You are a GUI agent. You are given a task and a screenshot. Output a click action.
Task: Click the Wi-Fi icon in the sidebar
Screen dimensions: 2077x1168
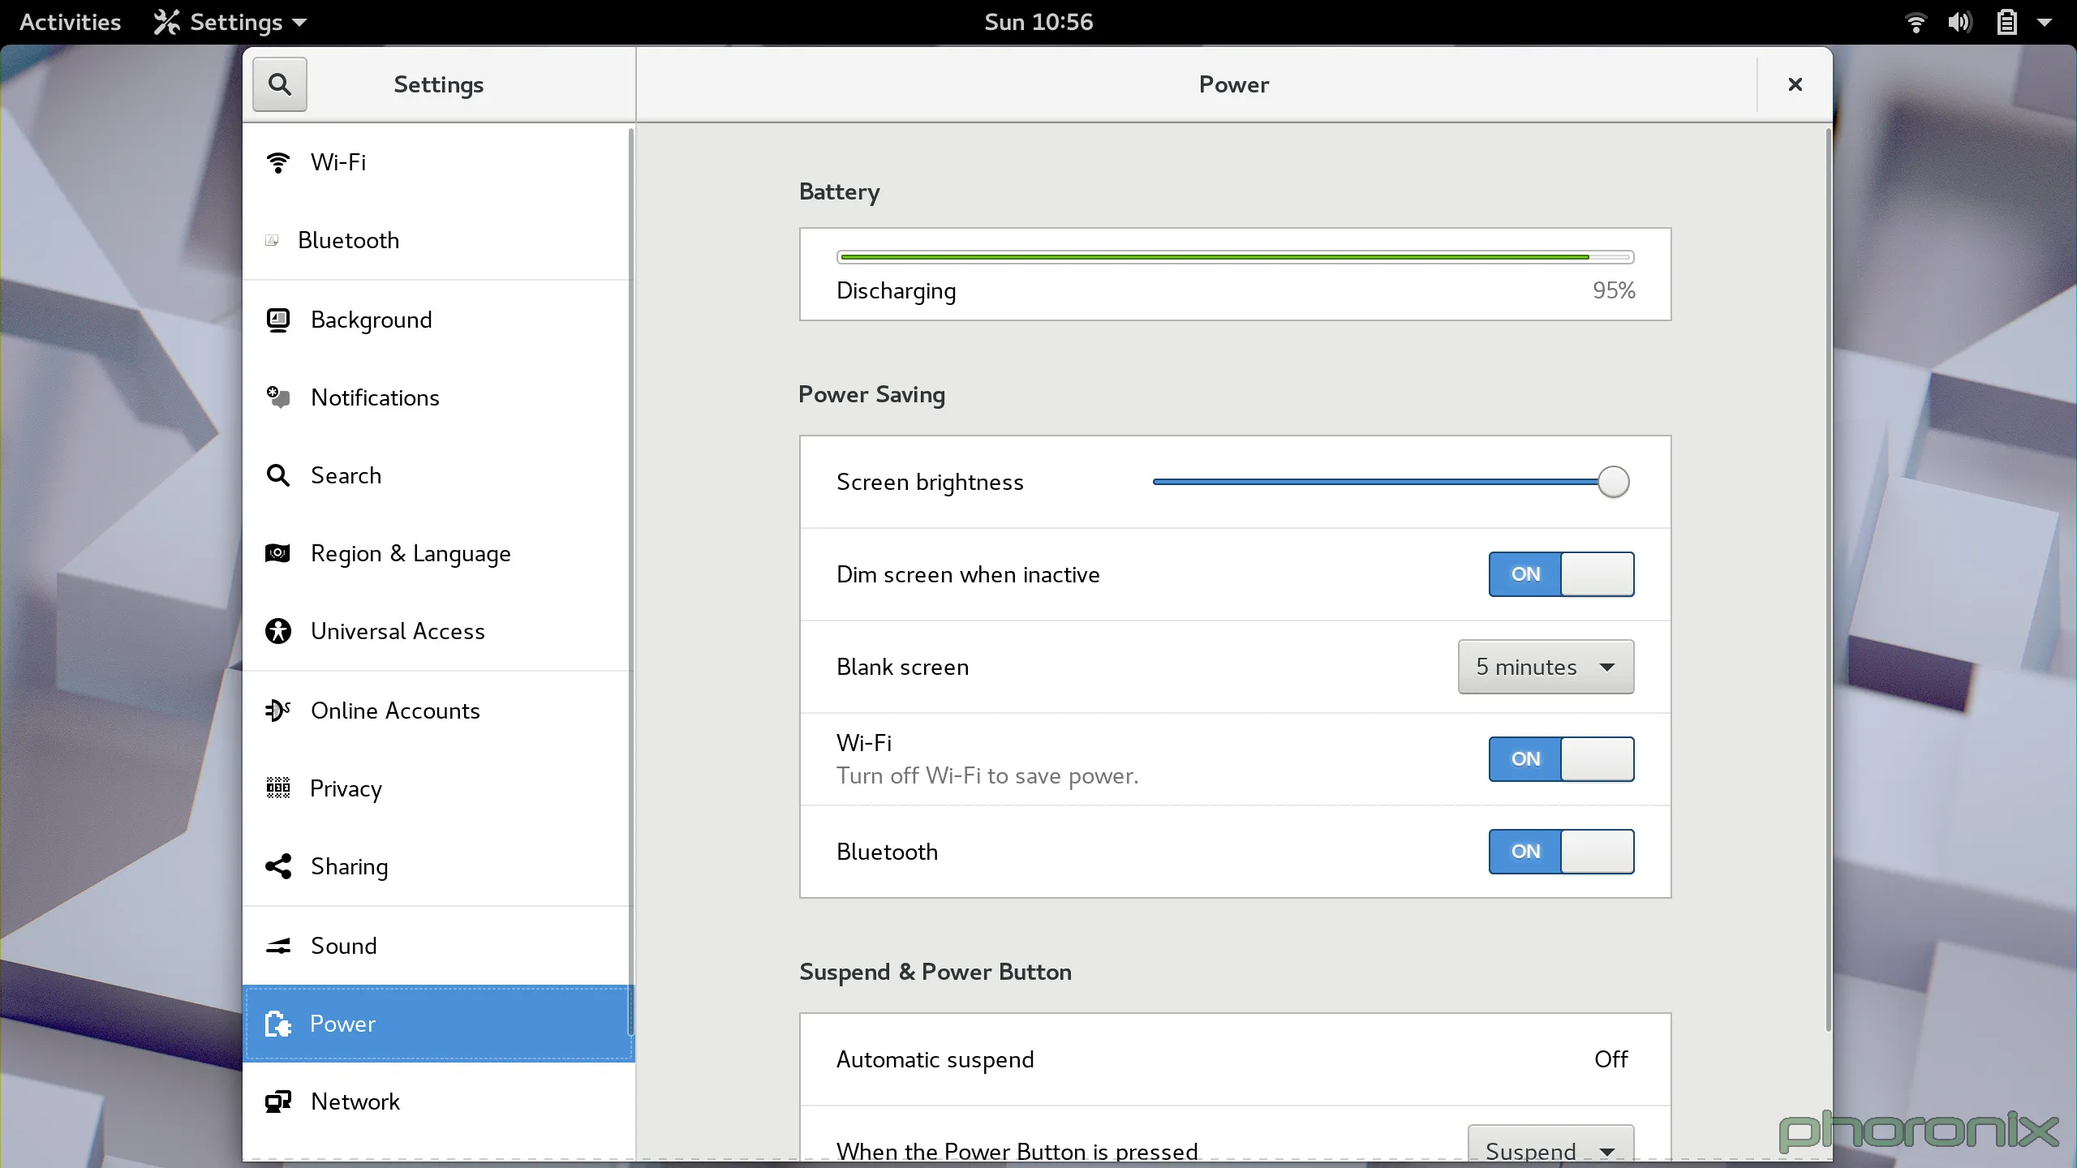278,162
